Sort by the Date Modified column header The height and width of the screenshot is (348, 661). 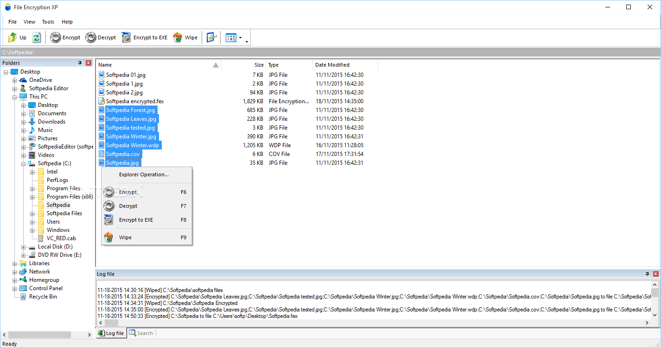click(345, 65)
